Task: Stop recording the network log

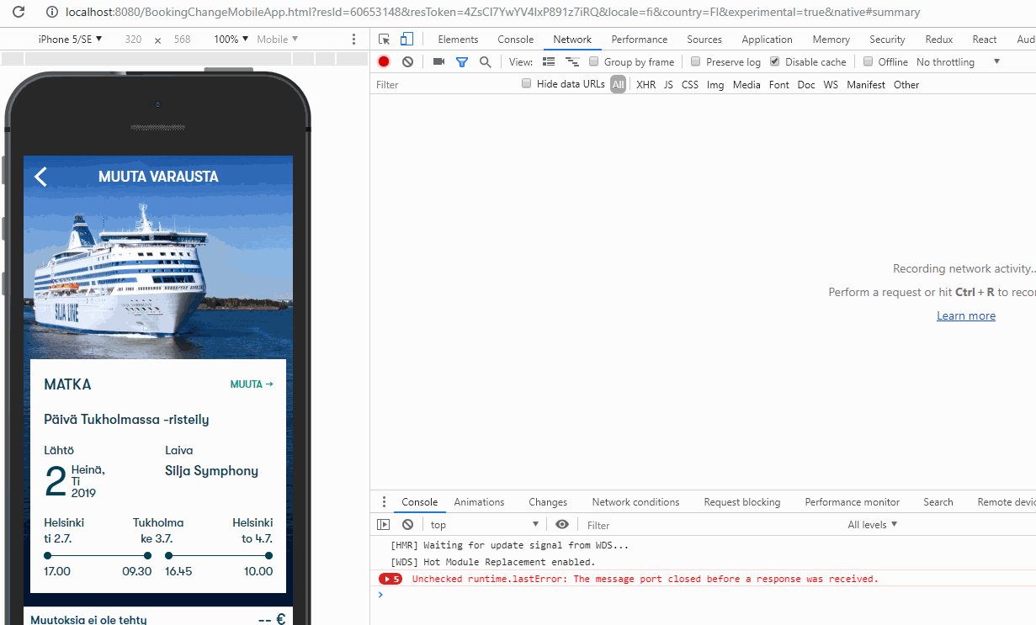Action: [x=384, y=61]
